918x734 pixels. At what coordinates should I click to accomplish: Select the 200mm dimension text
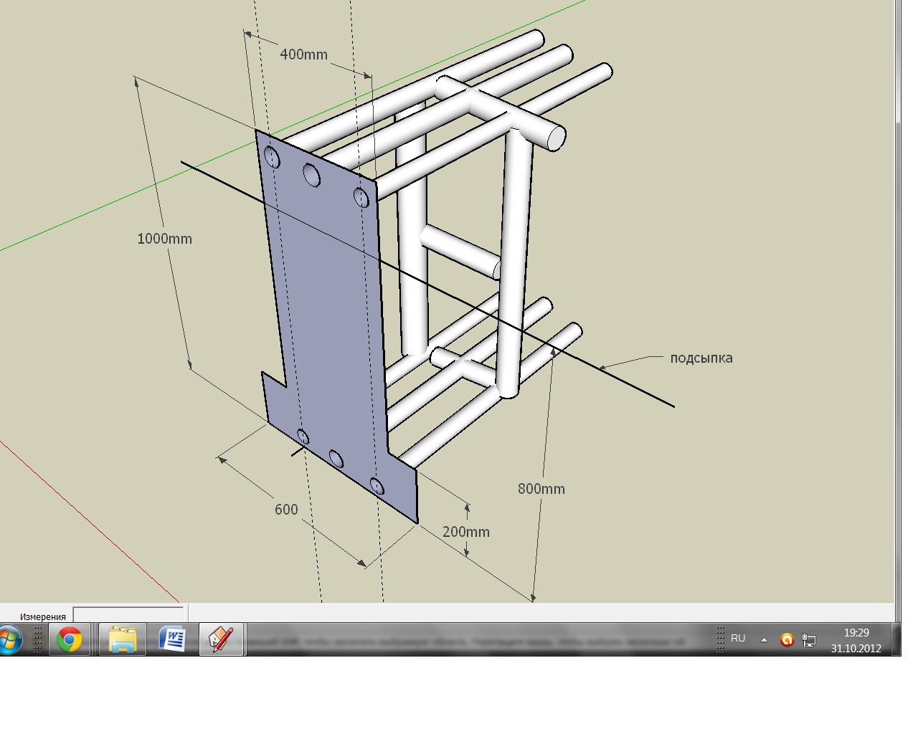(x=466, y=532)
